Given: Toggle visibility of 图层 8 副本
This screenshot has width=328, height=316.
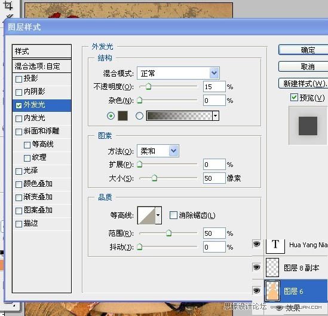Looking at the screenshot, I should pyautogui.click(x=257, y=268).
